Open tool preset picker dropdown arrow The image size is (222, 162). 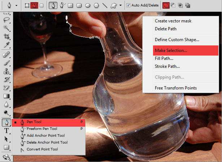click(16, 6)
